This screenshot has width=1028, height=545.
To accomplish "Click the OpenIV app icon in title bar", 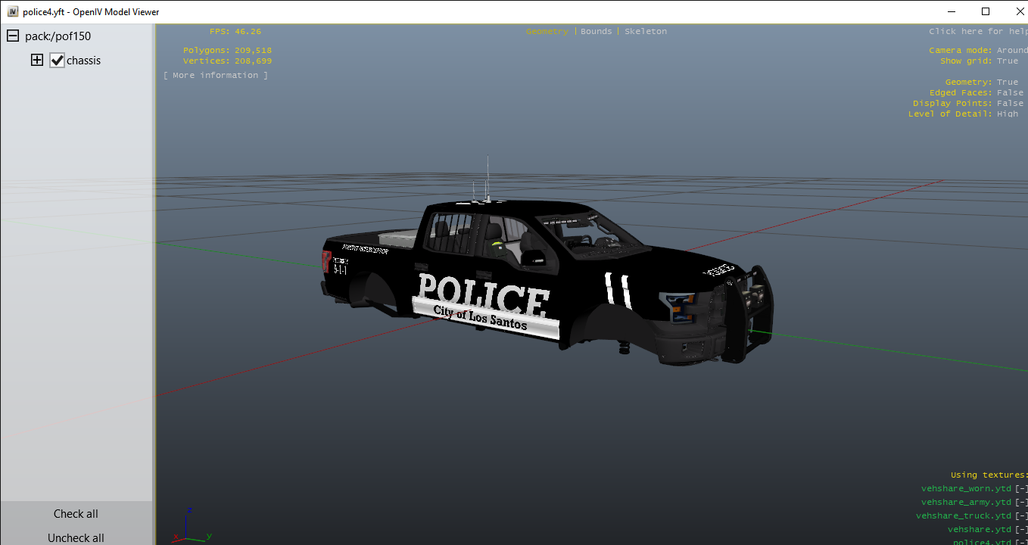I will (x=12, y=12).
